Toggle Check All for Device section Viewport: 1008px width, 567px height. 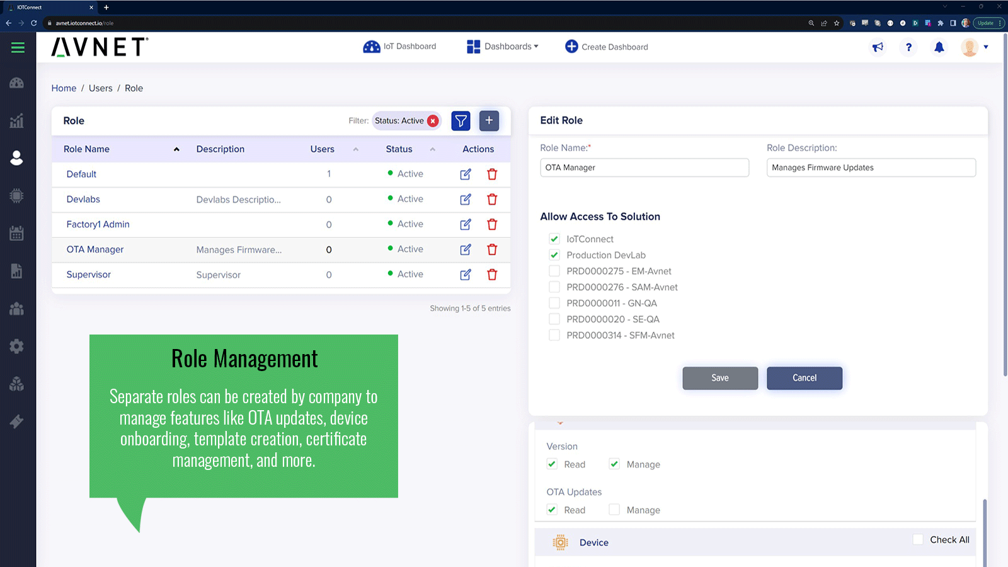[918, 539]
